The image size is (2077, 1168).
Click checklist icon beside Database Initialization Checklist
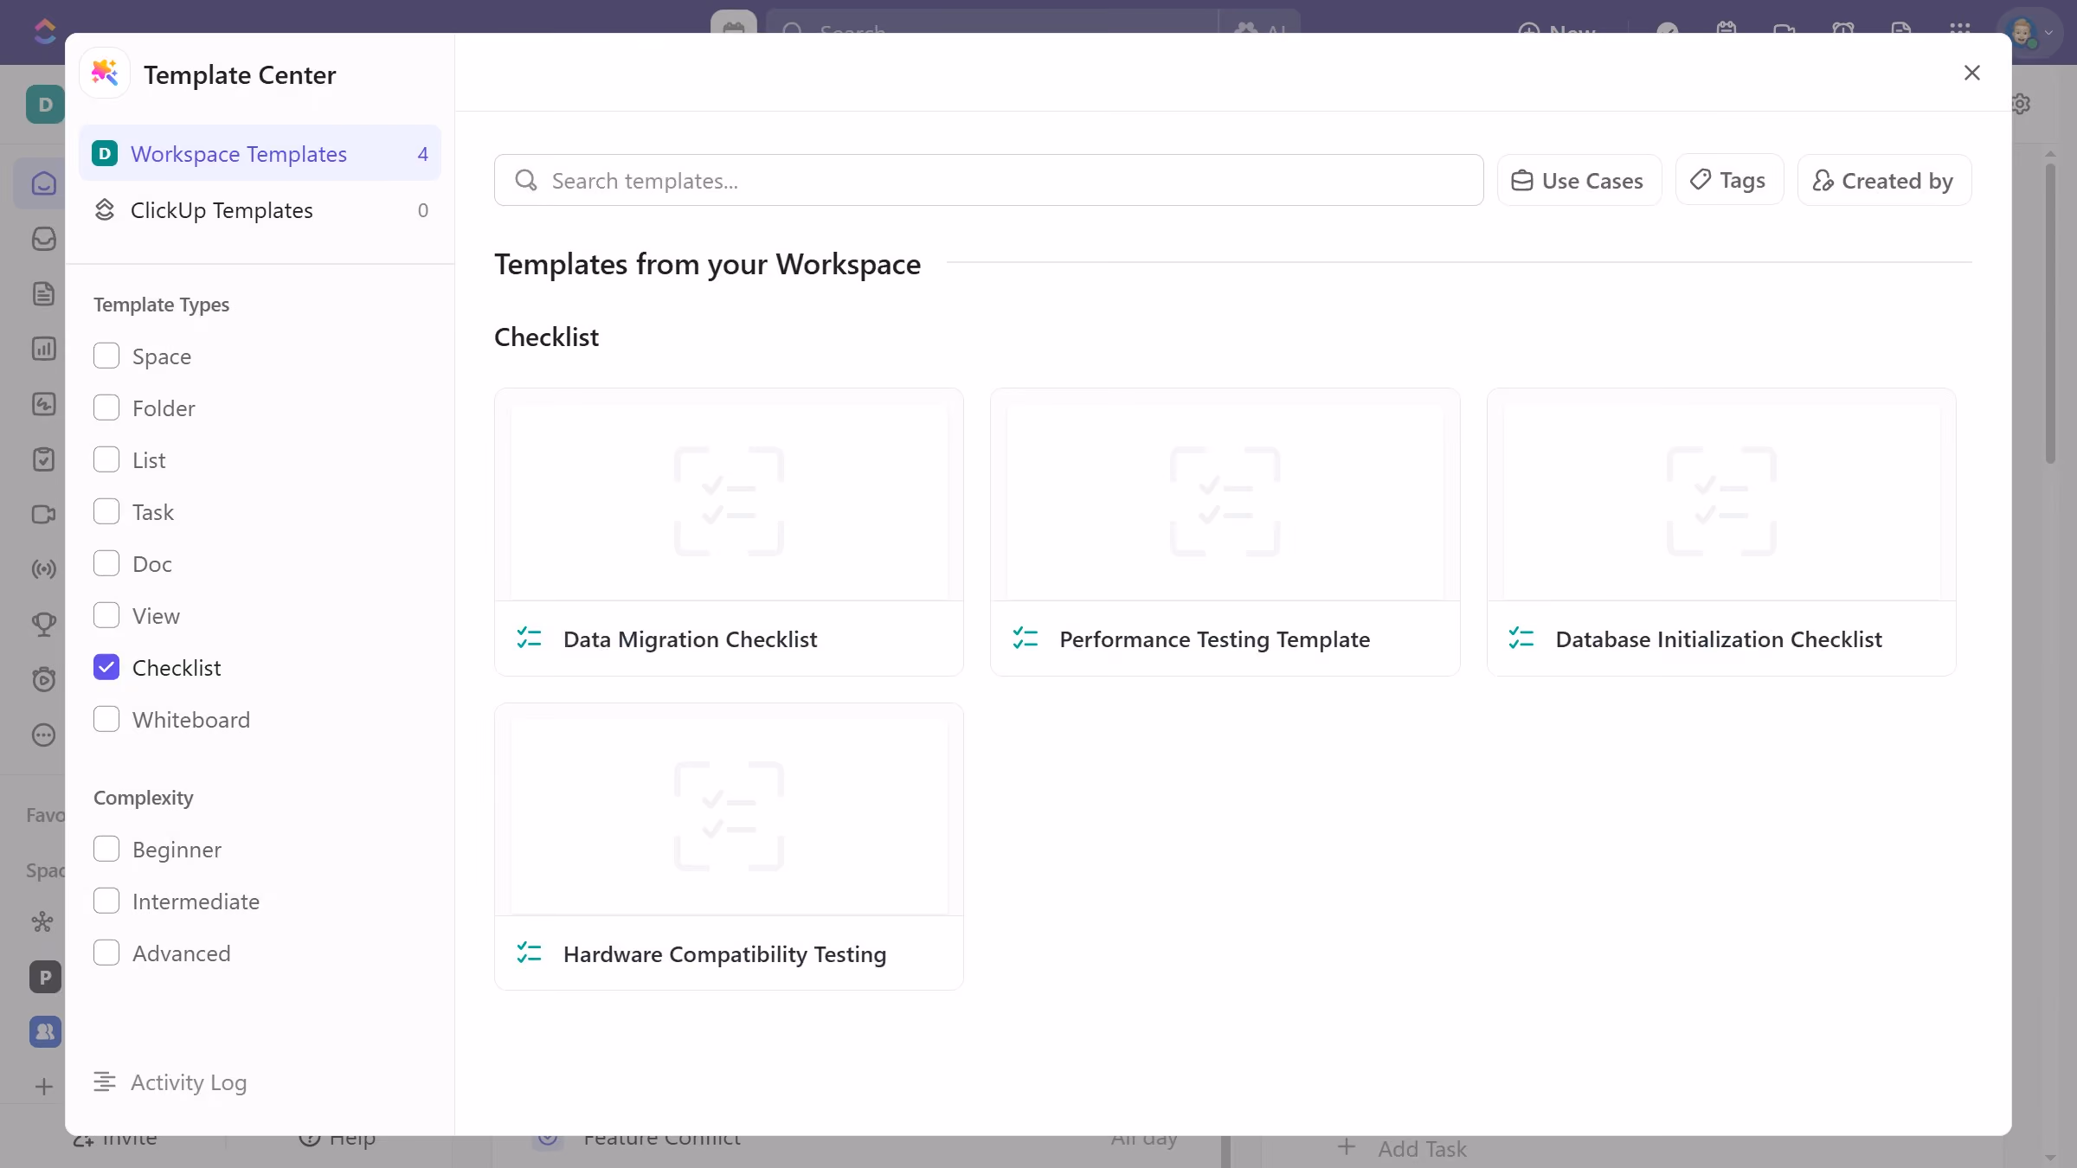pos(1521,639)
